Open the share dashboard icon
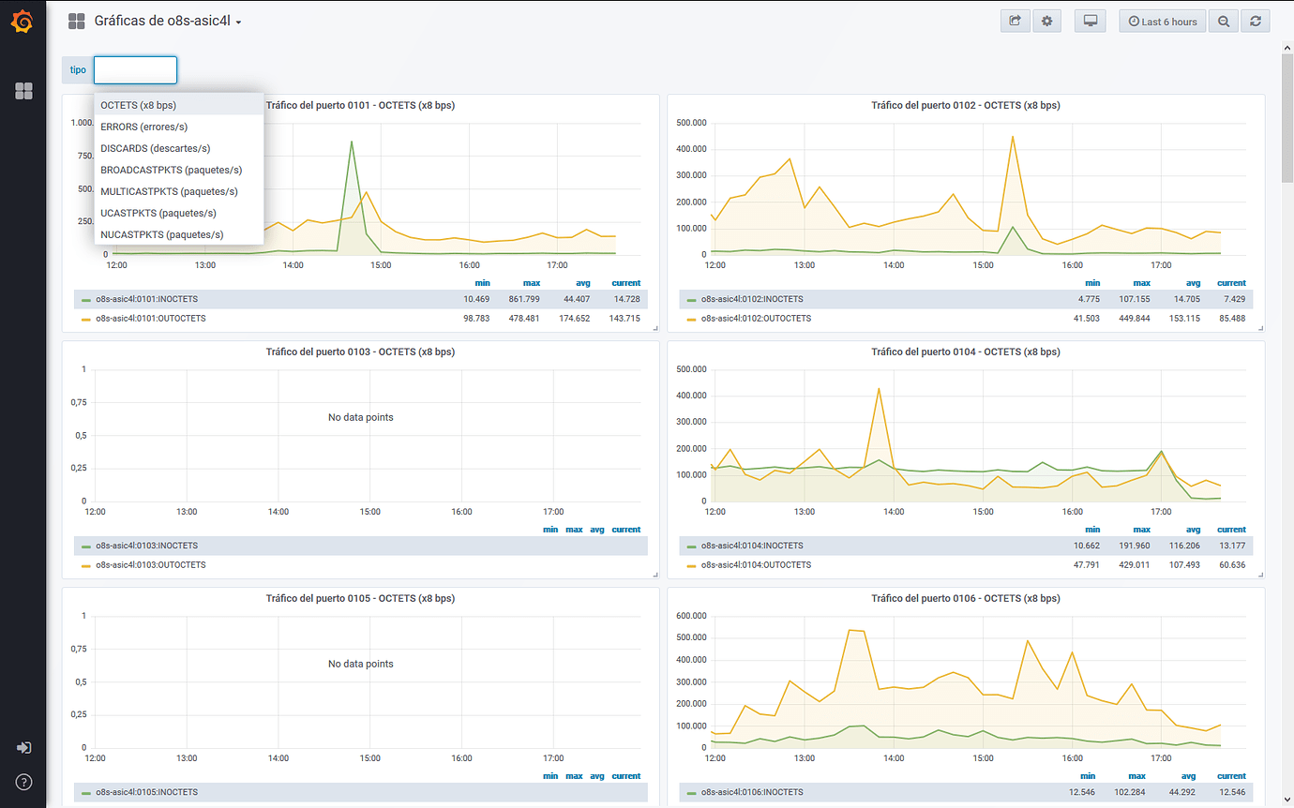The width and height of the screenshot is (1294, 808). pos(1015,21)
